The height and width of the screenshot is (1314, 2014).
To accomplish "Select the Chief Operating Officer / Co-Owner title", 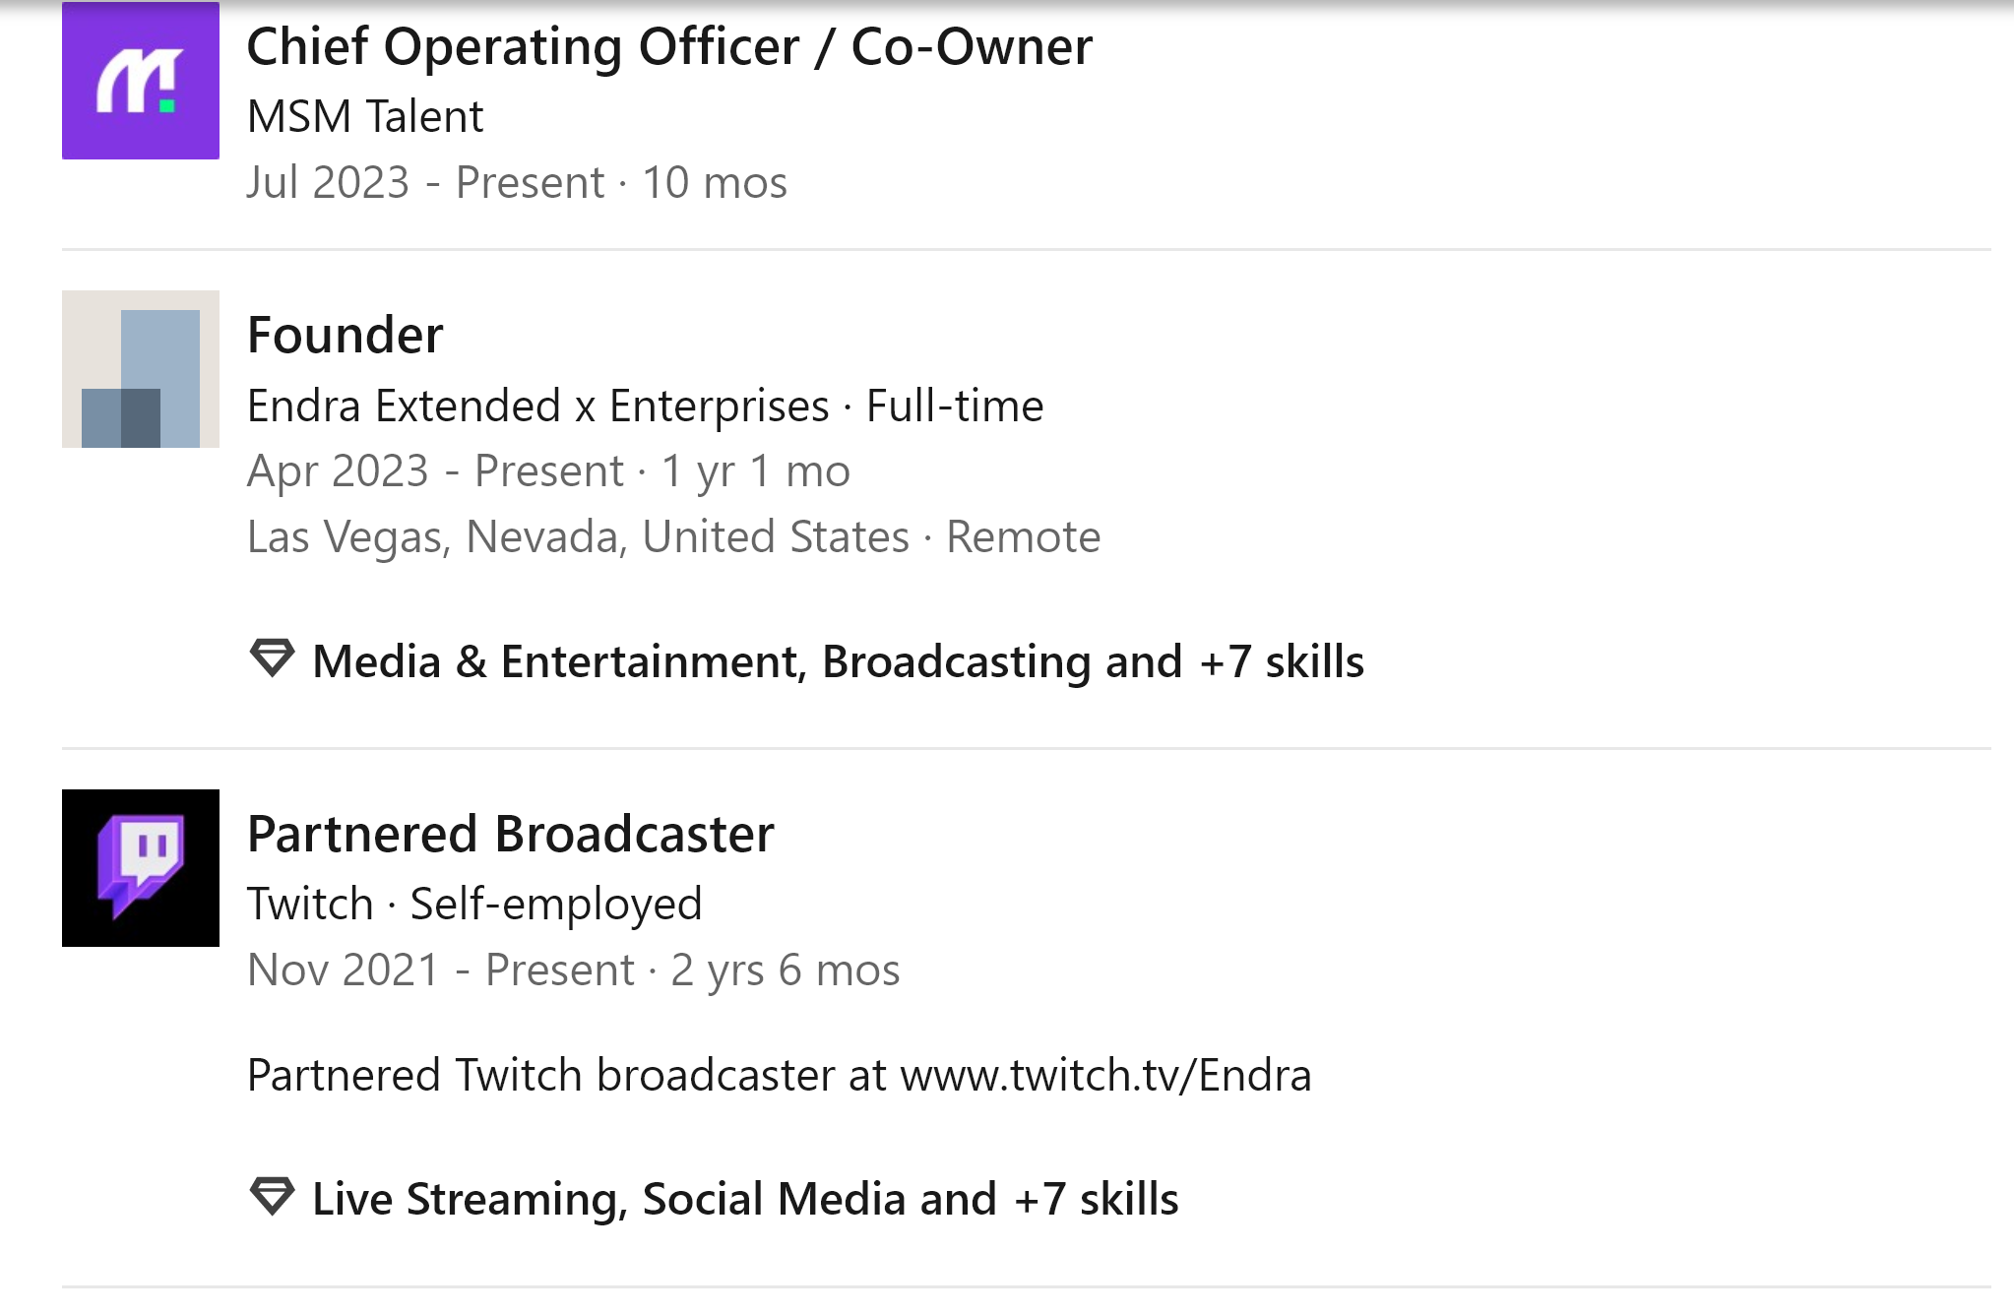I will 669,46.
